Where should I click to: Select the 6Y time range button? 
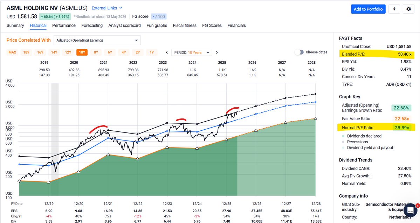click(x=110, y=52)
